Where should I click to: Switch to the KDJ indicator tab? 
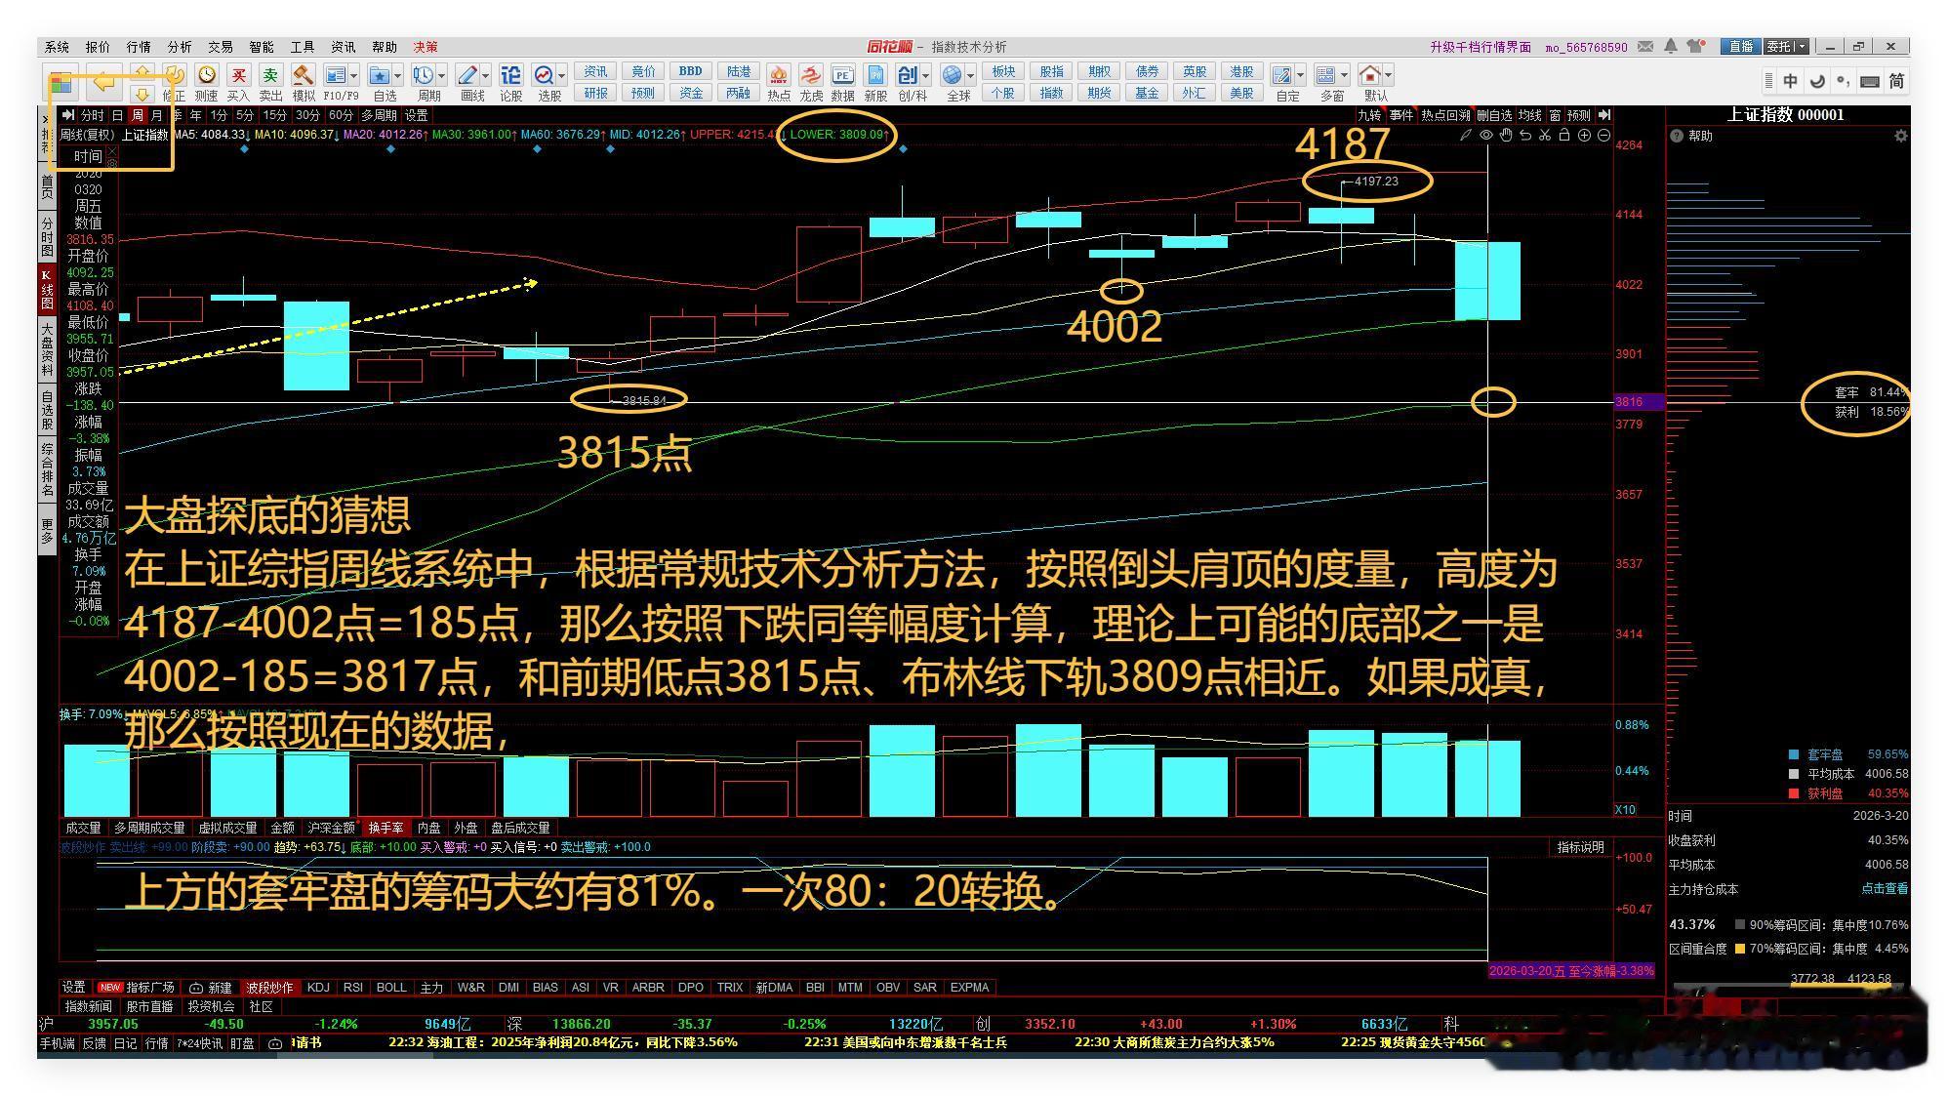(x=318, y=988)
